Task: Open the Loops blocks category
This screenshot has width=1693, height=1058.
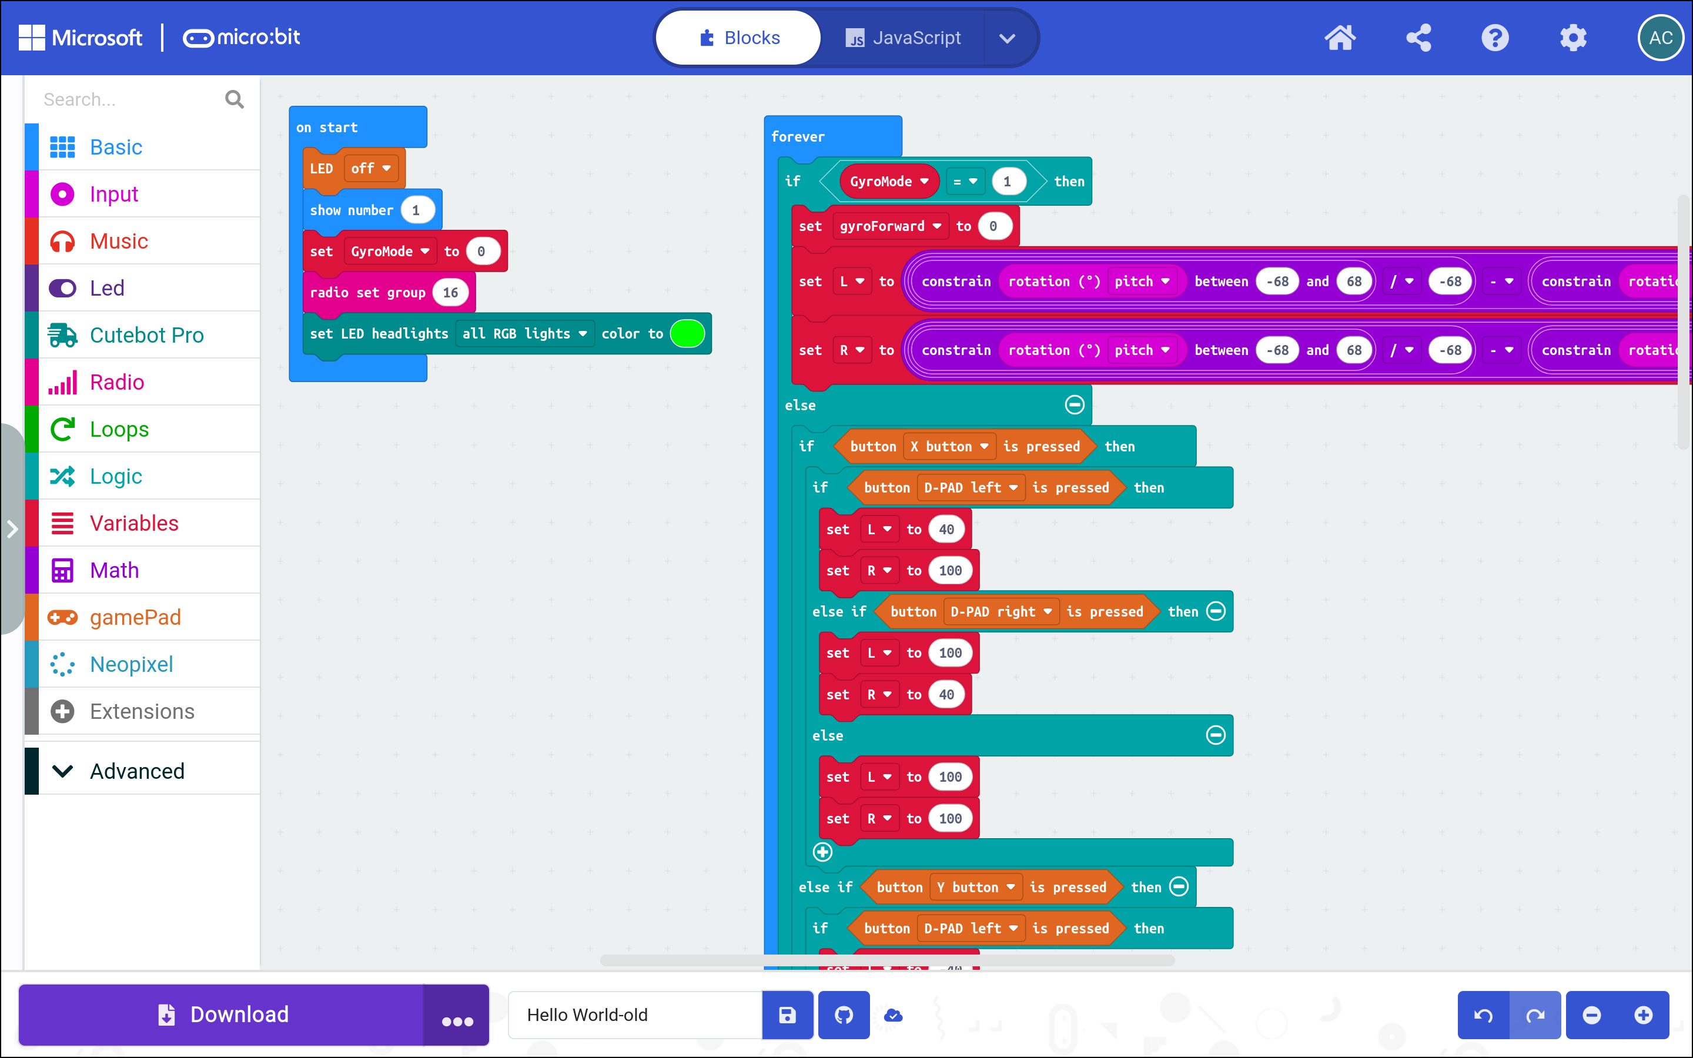Action: pyautogui.click(x=143, y=429)
